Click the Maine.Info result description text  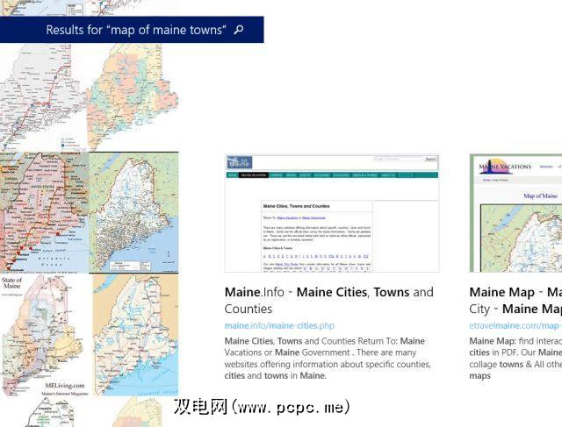coord(328,359)
